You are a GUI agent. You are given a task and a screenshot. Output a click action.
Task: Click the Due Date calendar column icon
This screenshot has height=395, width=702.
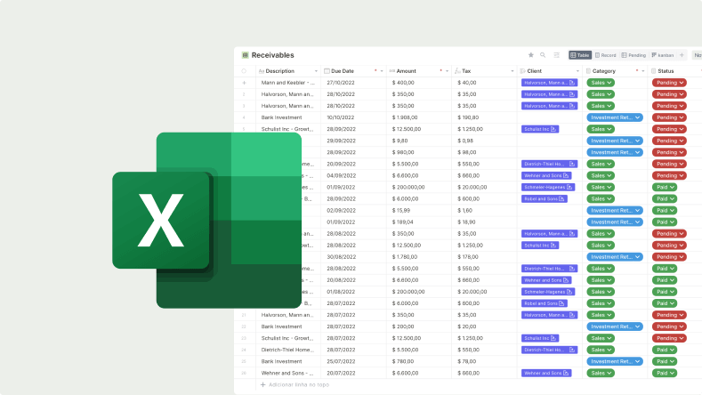[327, 71]
